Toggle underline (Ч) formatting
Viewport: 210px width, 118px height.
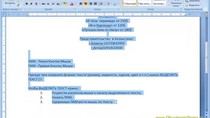click(36, 4)
